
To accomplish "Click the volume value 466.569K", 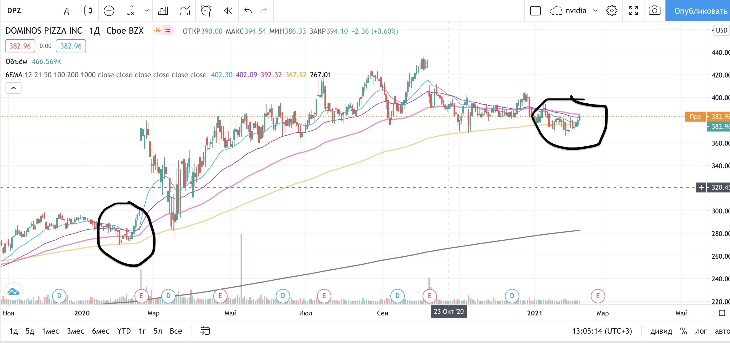I will [x=46, y=61].
